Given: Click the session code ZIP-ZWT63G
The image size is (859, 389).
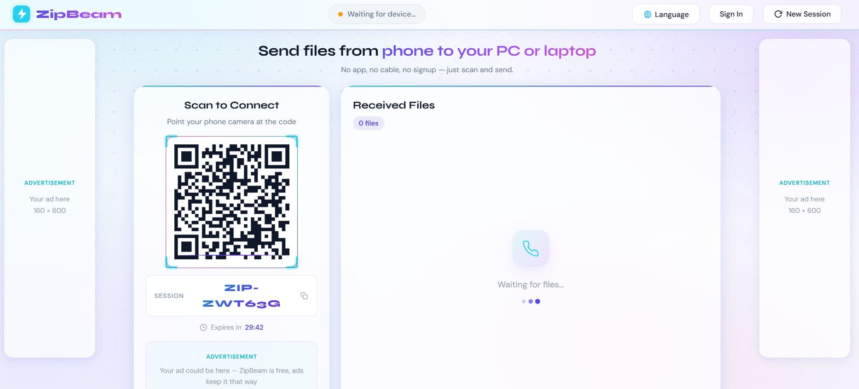Looking at the screenshot, I should 242,296.
